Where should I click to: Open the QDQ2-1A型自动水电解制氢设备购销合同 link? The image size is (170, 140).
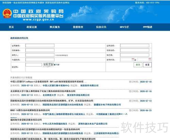coord(30,110)
